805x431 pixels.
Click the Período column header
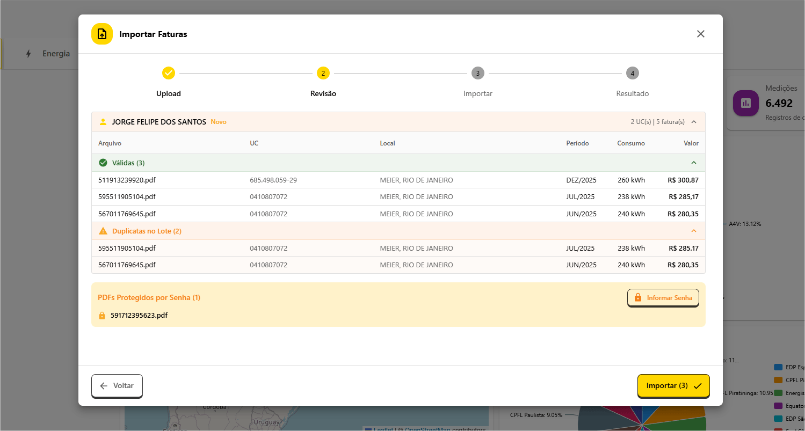pos(577,143)
